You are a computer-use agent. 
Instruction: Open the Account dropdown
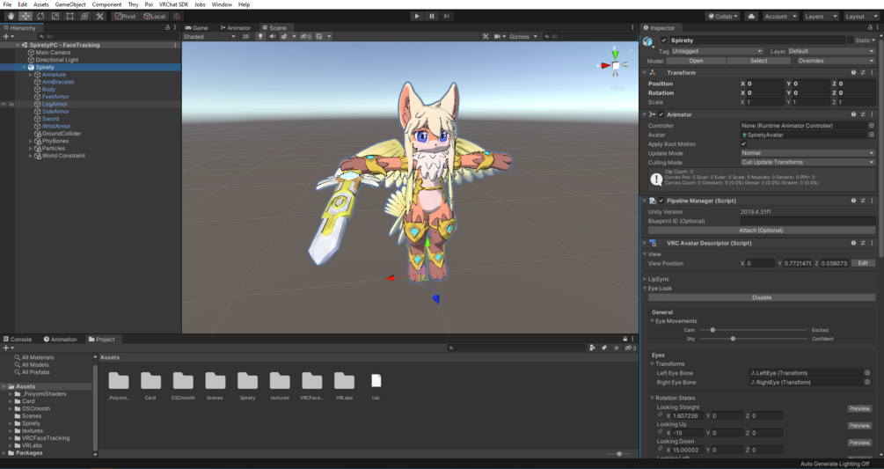point(780,17)
